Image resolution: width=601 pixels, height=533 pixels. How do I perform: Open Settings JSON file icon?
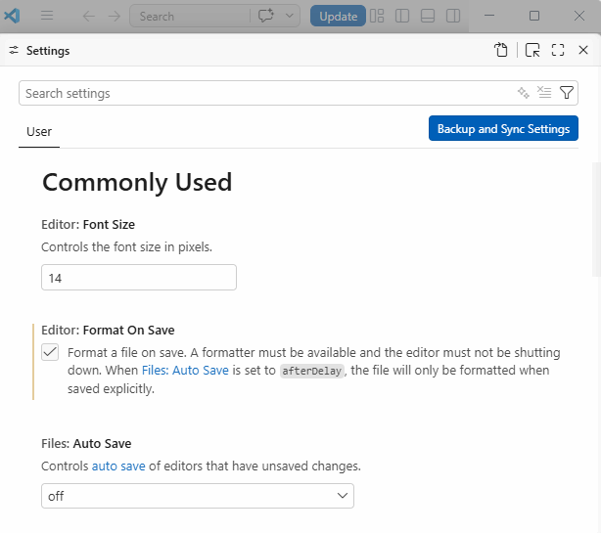(x=500, y=50)
